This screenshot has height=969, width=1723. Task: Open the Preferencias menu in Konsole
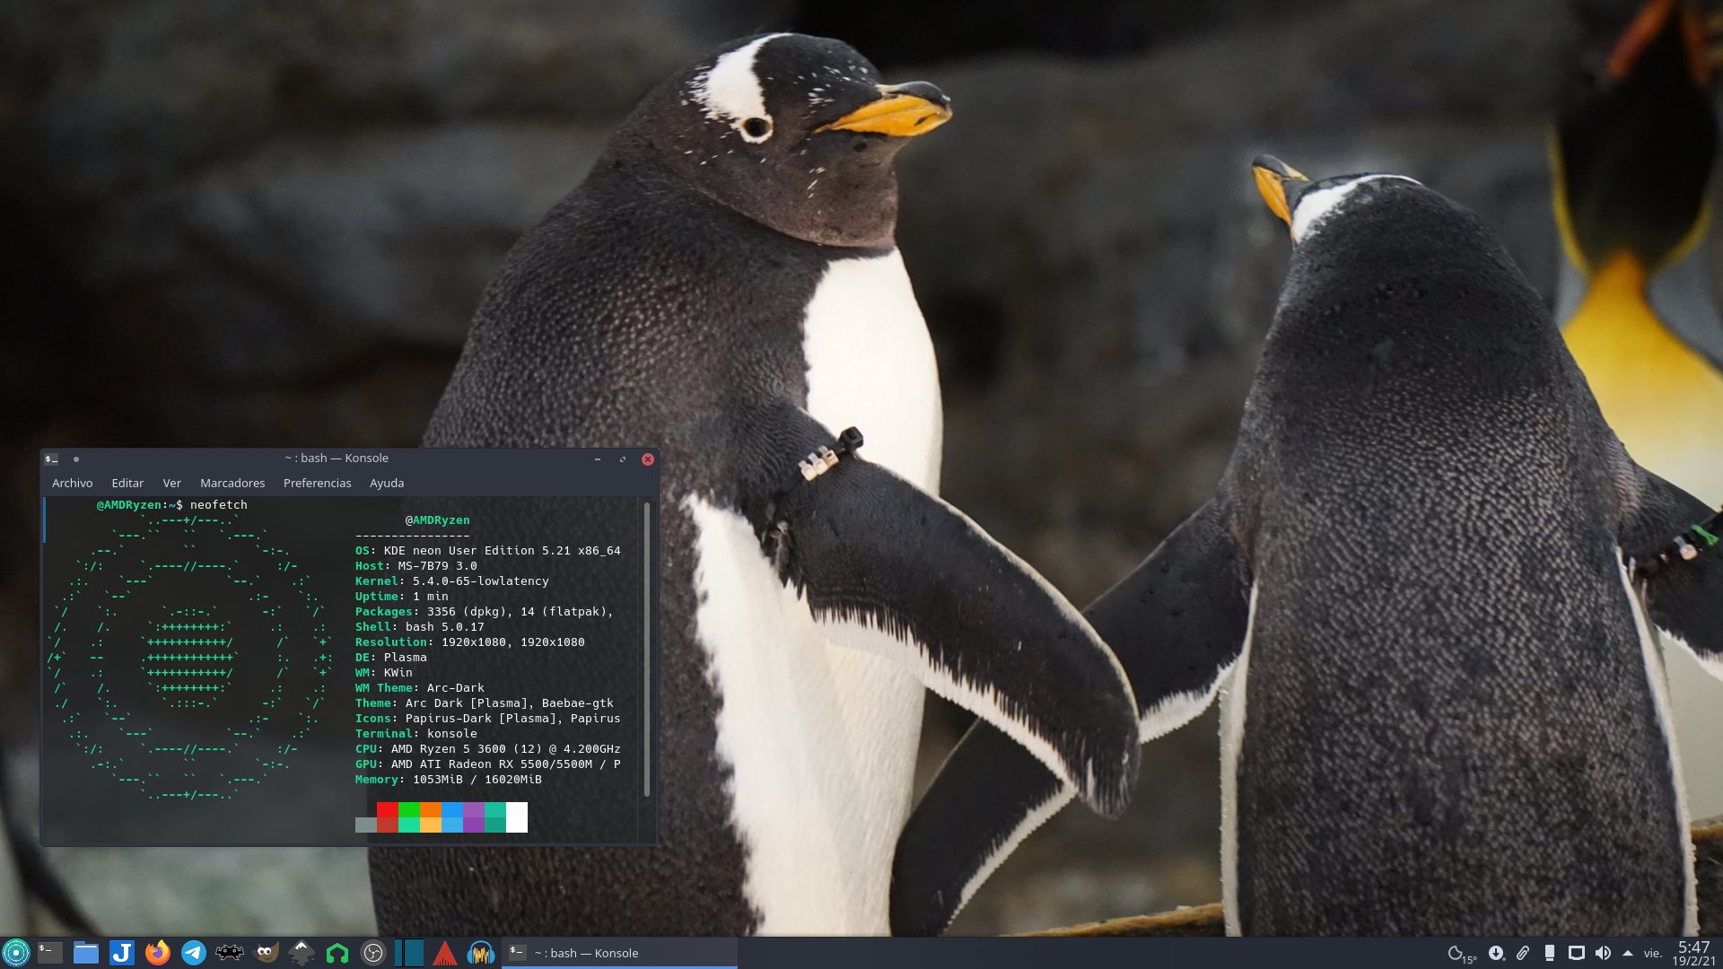pyautogui.click(x=317, y=483)
